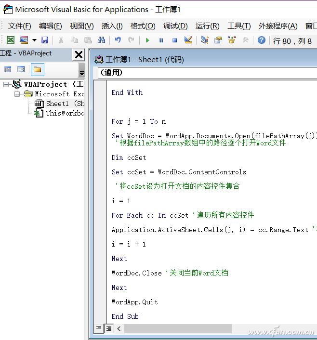Open the Project Explorer icon
Image resolution: width=317 pixels, height=340 pixels.
pyautogui.click(x=205, y=40)
